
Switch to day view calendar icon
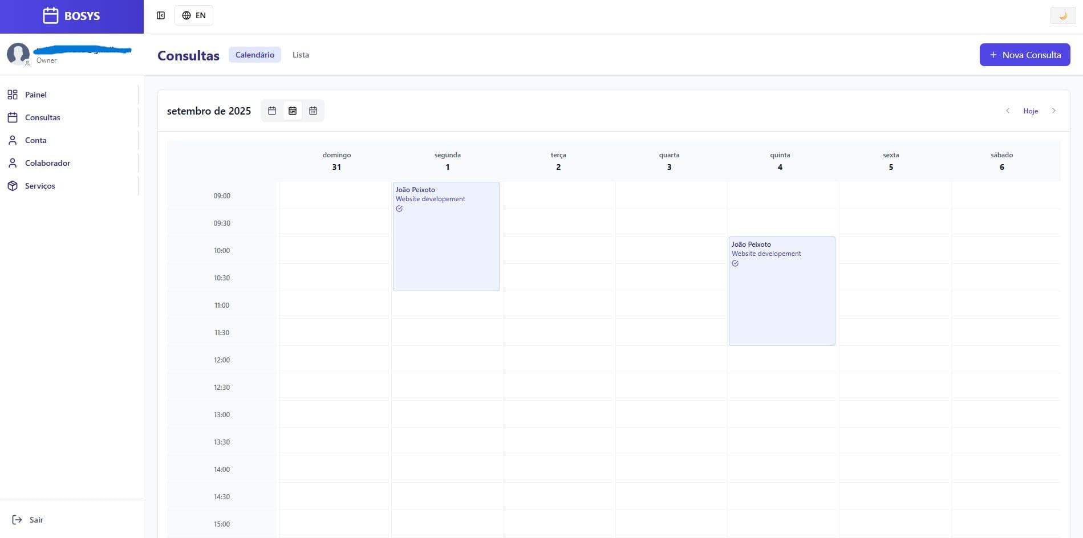click(272, 111)
